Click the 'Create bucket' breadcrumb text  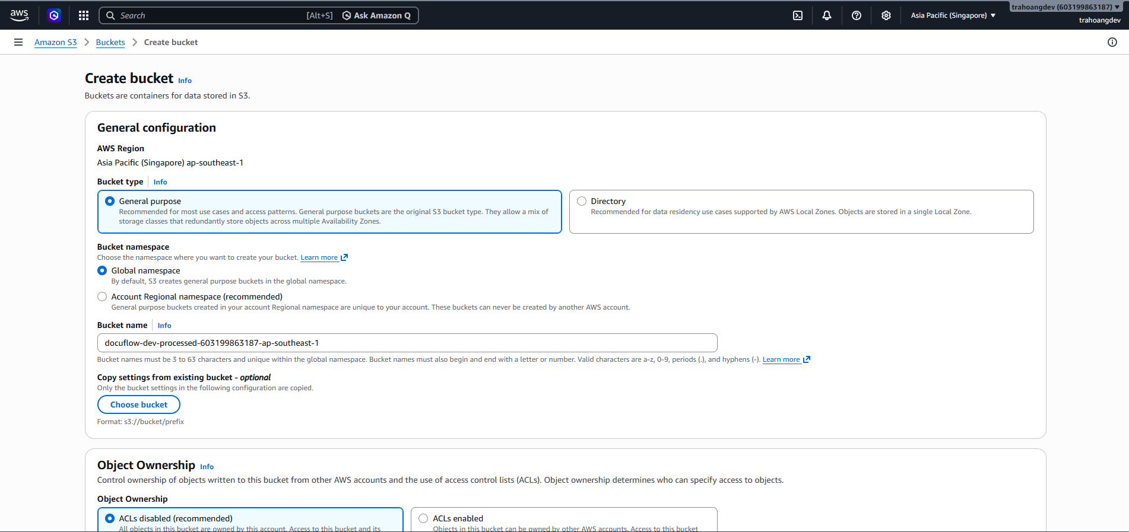[x=171, y=42]
